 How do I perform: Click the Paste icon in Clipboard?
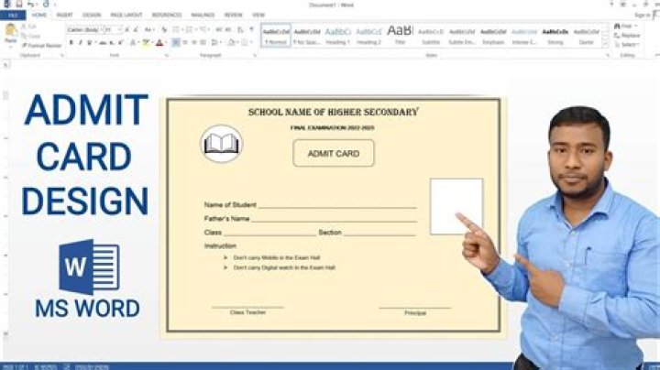click(10, 34)
